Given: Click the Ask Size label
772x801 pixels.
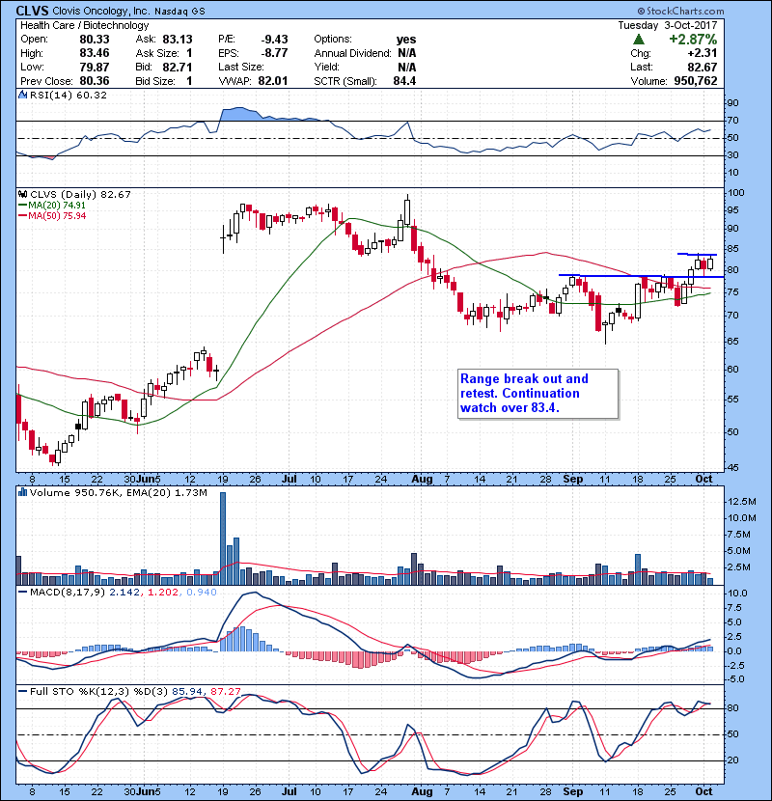Looking at the screenshot, I should point(157,53).
